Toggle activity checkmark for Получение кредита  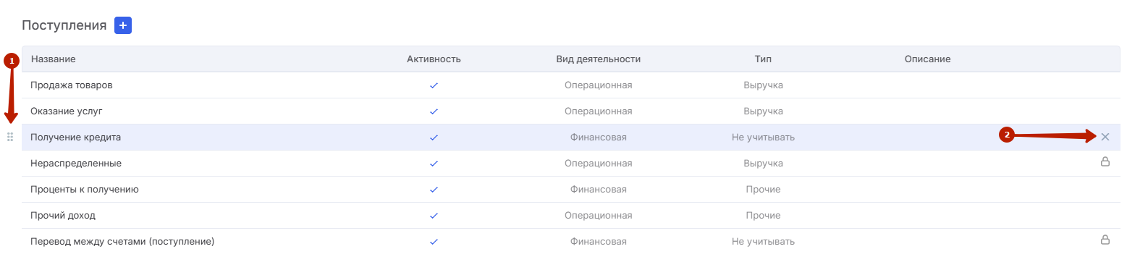(x=434, y=138)
